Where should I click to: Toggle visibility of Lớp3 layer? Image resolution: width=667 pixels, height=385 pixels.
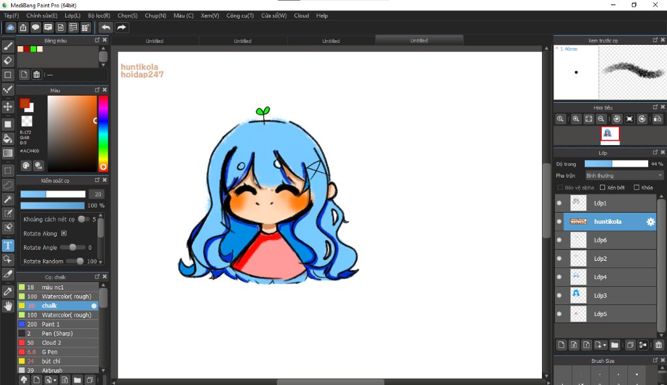coord(559,295)
